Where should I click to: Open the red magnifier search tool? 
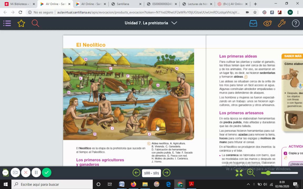click(35, 23)
